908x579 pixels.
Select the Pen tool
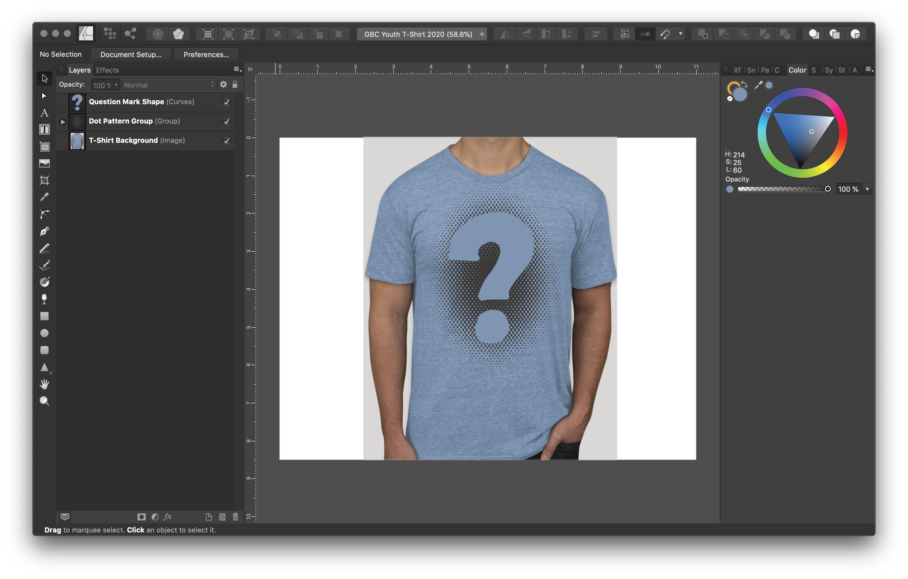[44, 231]
